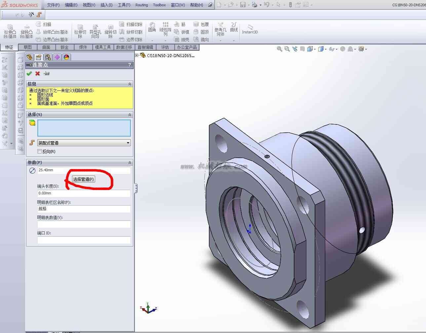Select 线性阵列 linear pattern tool

pyautogui.click(x=165, y=29)
